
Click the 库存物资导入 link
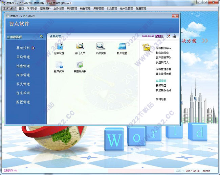click(x=163, y=48)
